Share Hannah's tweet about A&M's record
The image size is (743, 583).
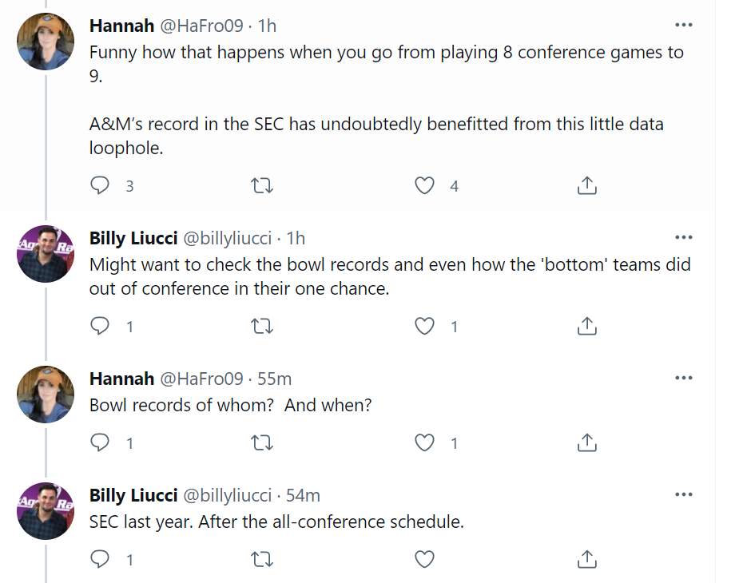pyautogui.click(x=586, y=186)
